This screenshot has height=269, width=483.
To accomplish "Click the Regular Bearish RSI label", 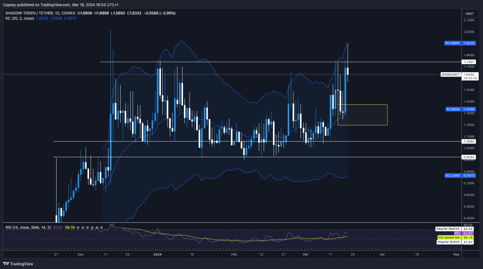I will [x=448, y=228].
